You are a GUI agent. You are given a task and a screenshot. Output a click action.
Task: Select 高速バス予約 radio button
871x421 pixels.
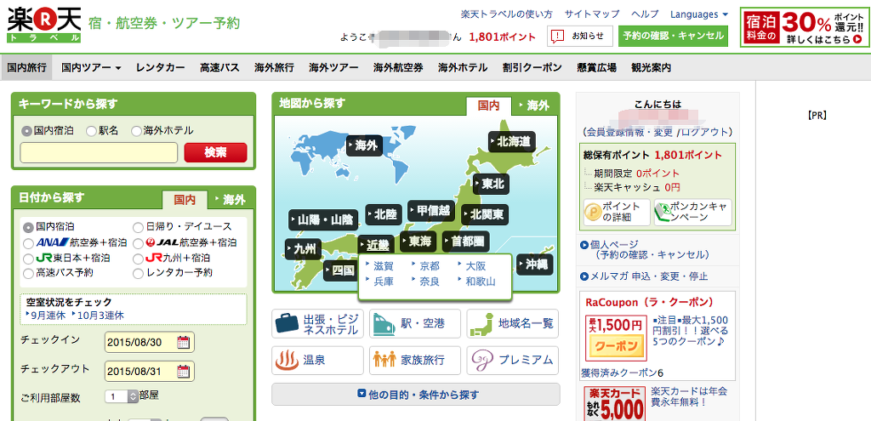pos(28,273)
